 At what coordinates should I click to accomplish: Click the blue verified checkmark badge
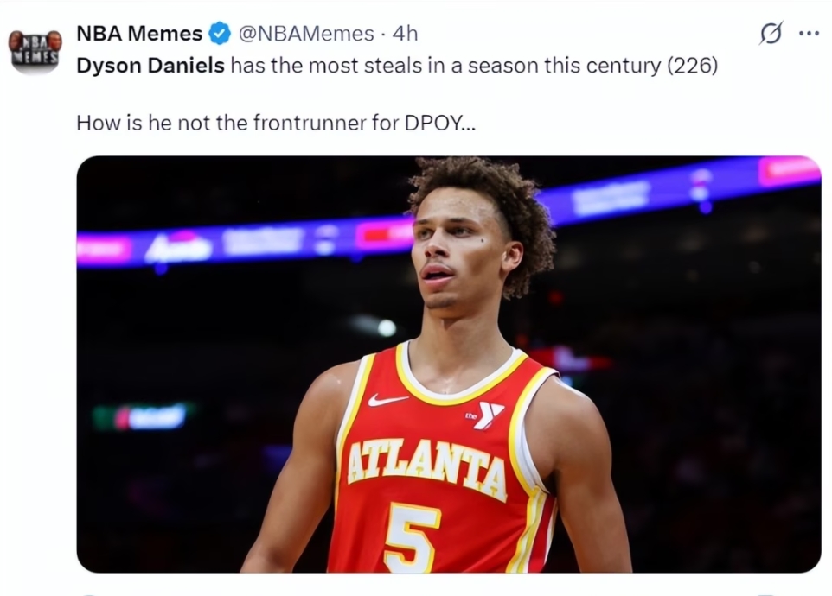pos(220,35)
